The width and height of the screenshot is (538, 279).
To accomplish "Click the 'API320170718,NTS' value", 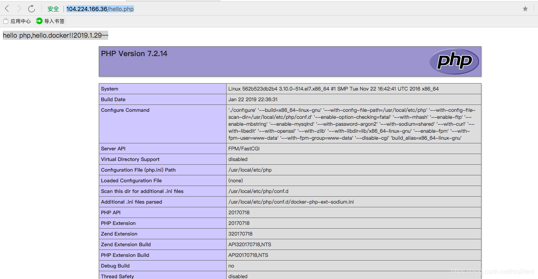I will (250, 245).
